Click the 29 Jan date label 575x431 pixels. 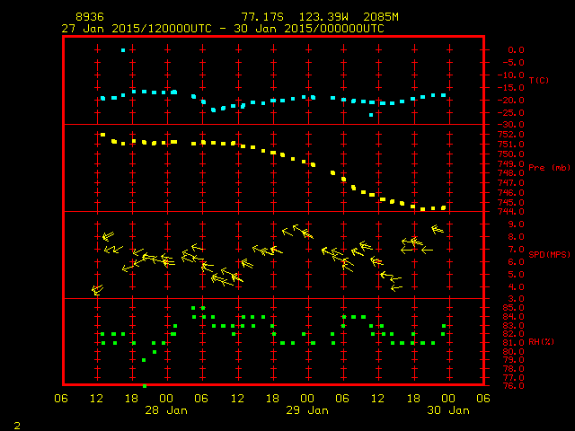pos(307,410)
